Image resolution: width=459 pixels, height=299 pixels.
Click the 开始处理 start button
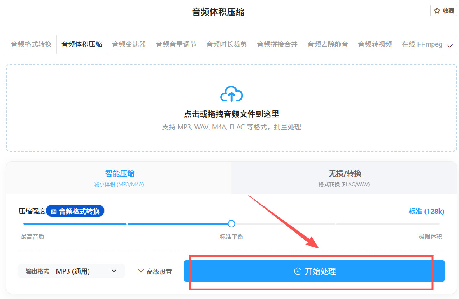point(314,271)
